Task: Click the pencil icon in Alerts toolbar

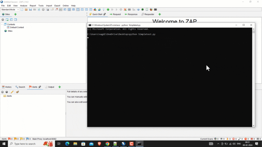Action: [x=12, y=92]
